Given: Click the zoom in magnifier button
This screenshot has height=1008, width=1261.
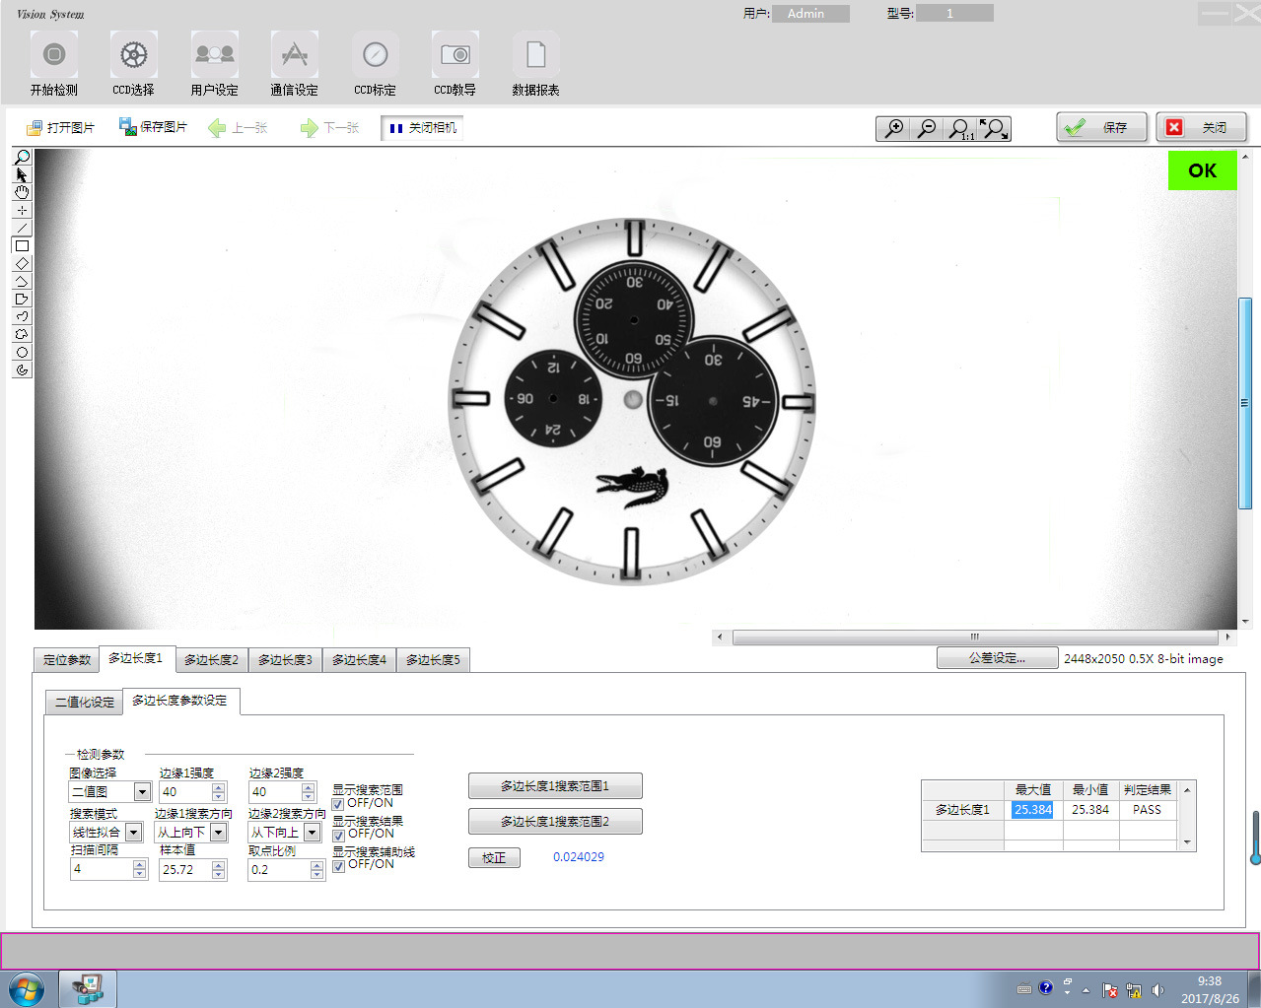Looking at the screenshot, I should click(893, 129).
